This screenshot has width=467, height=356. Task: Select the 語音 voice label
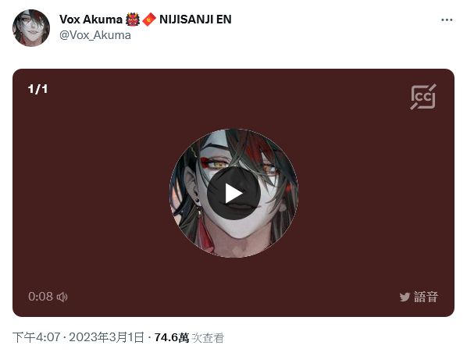point(426,297)
